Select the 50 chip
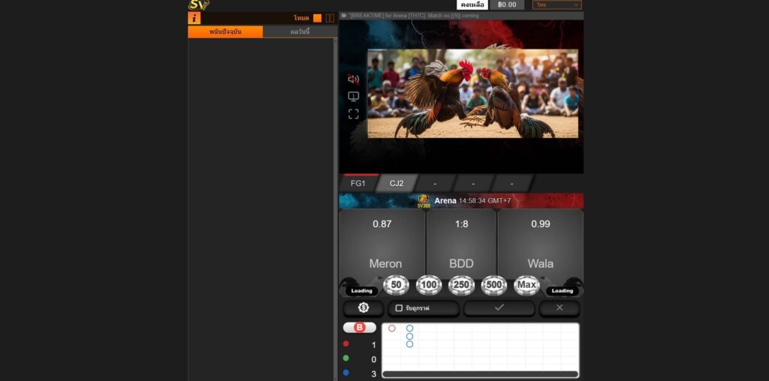Viewport: 769px width, 381px height. (397, 285)
